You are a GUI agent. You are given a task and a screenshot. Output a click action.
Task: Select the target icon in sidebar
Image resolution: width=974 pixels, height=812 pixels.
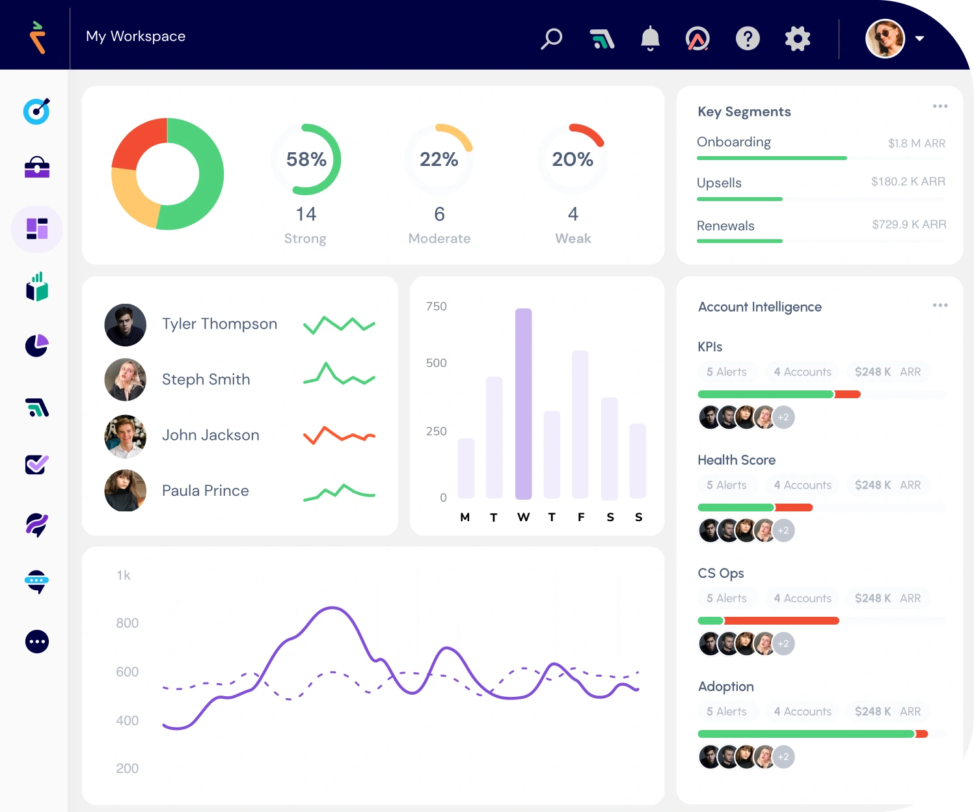pyautogui.click(x=37, y=111)
